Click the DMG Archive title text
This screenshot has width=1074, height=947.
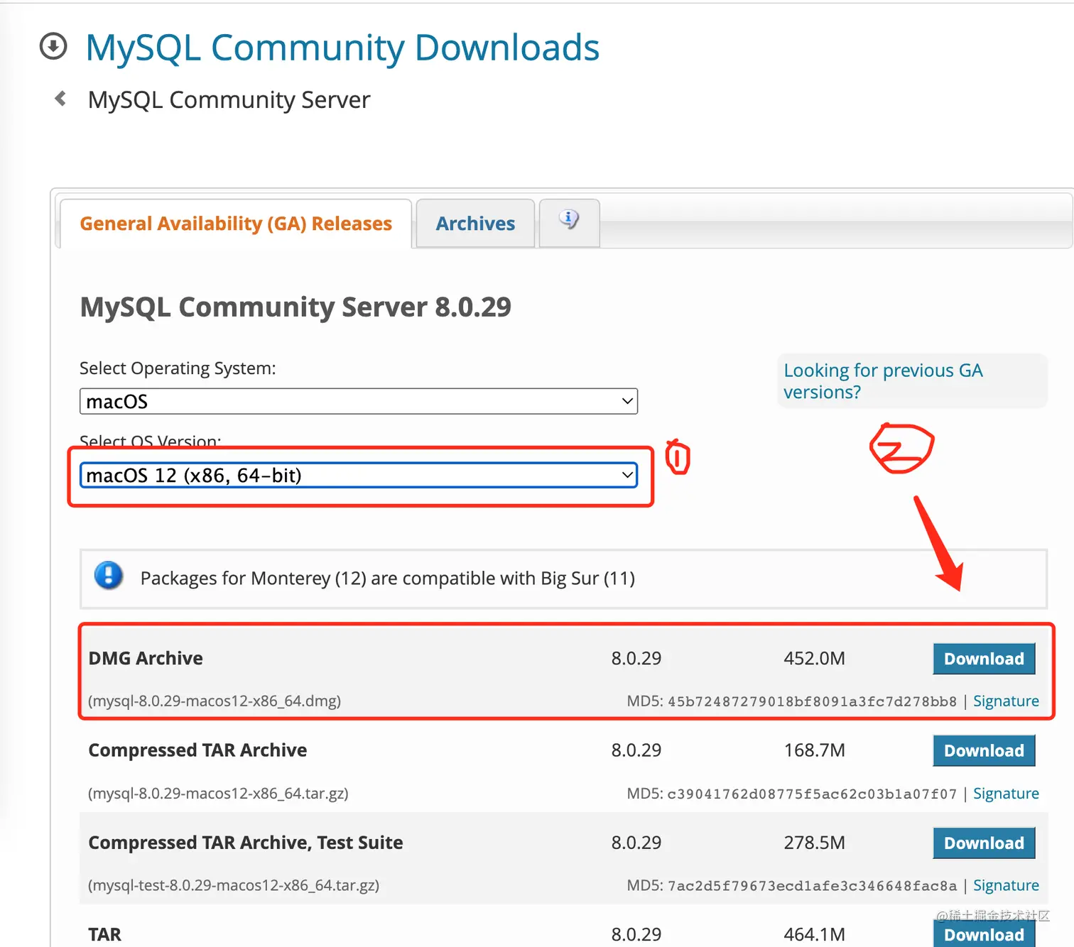pyautogui.click(x=146, y=658)
